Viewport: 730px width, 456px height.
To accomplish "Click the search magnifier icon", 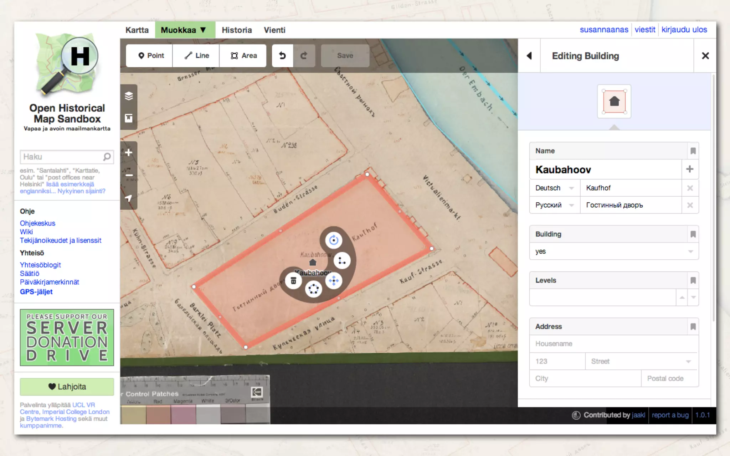I will 107,157.
